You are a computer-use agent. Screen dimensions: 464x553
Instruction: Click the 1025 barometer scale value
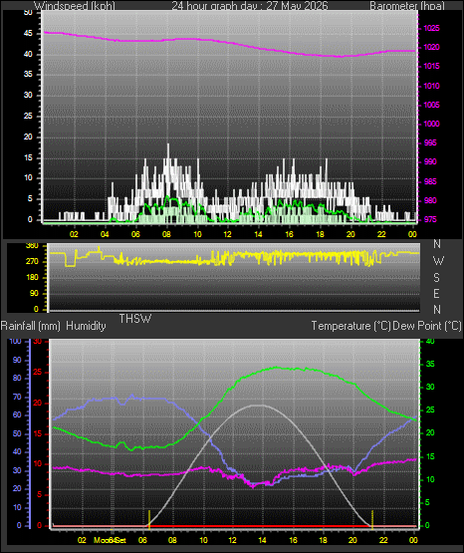coord(431,28)
